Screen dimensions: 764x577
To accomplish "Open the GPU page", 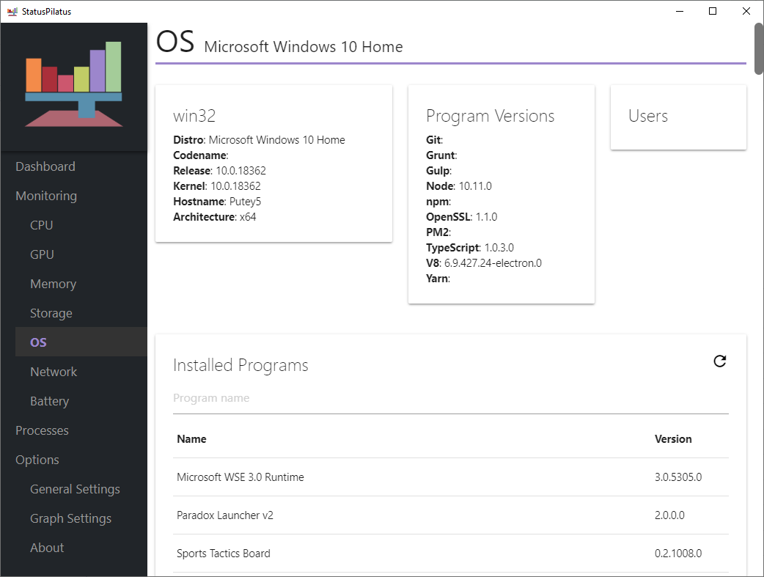I will (42, 254).
